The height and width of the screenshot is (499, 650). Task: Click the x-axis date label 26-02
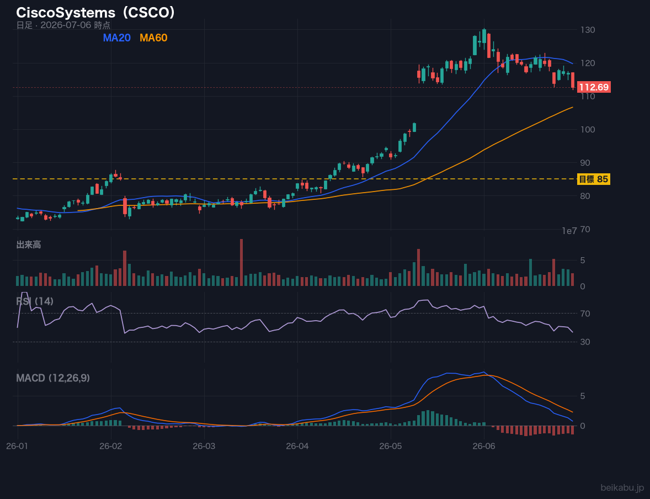coord(111,447)
